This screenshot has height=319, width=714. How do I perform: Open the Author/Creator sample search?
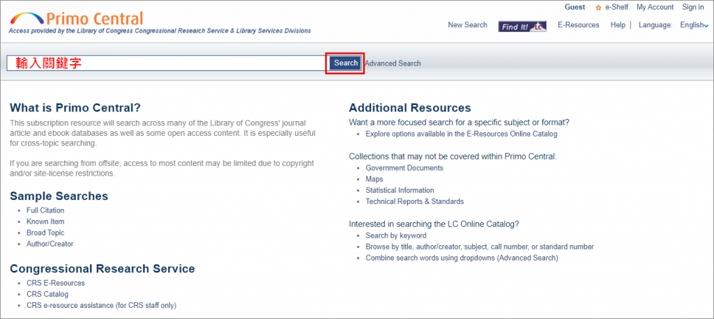pos(50,244)
